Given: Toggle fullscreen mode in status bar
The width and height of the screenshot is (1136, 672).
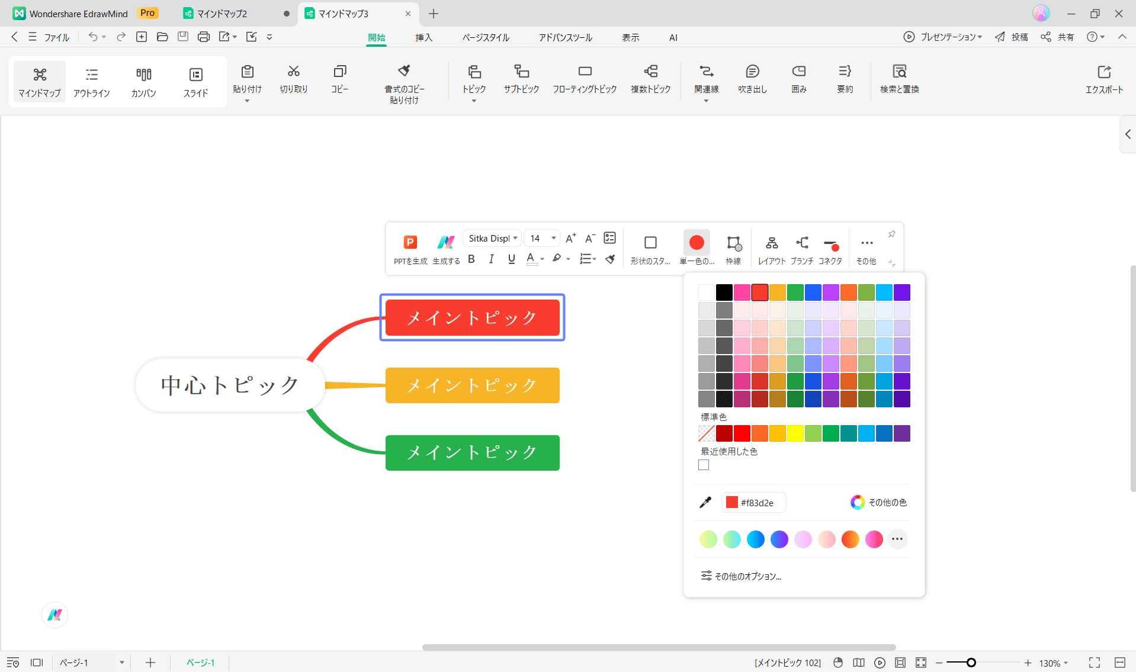Looking at the screenshot, I should tap(1095, 663).
